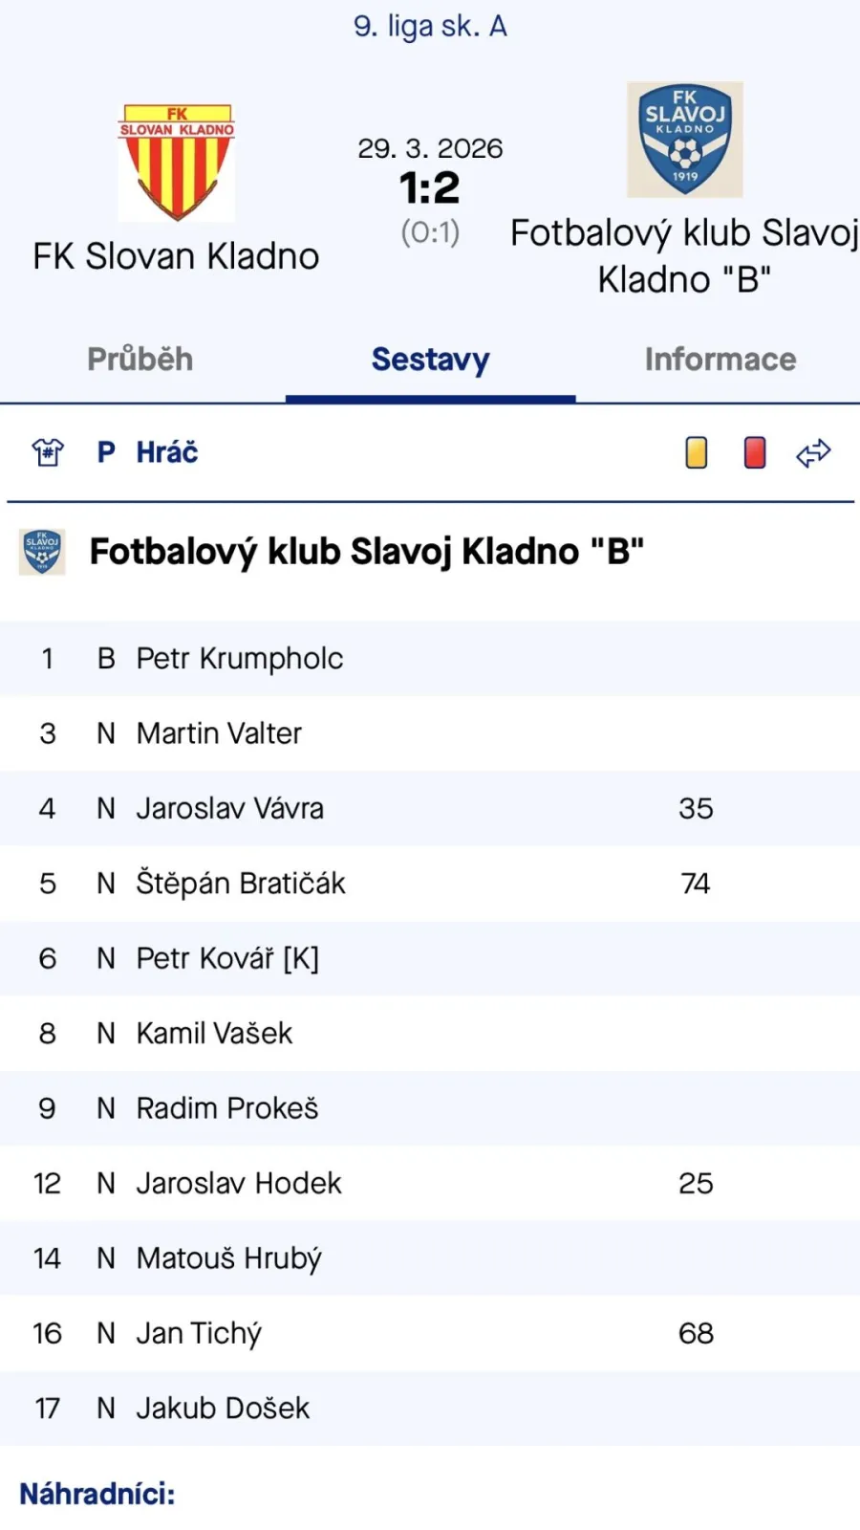
Task: Open the 9. liga sk. A link
Action: click(x=430, y=26)
